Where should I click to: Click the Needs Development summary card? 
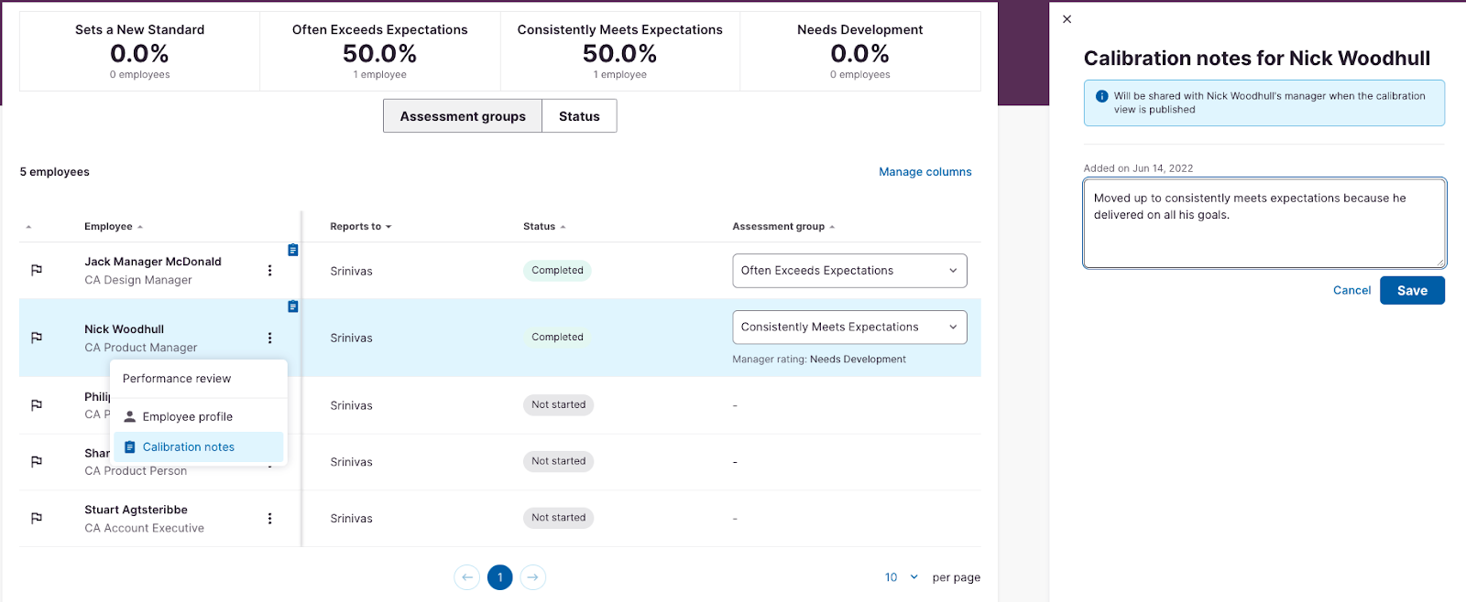(x=860, y=51)
